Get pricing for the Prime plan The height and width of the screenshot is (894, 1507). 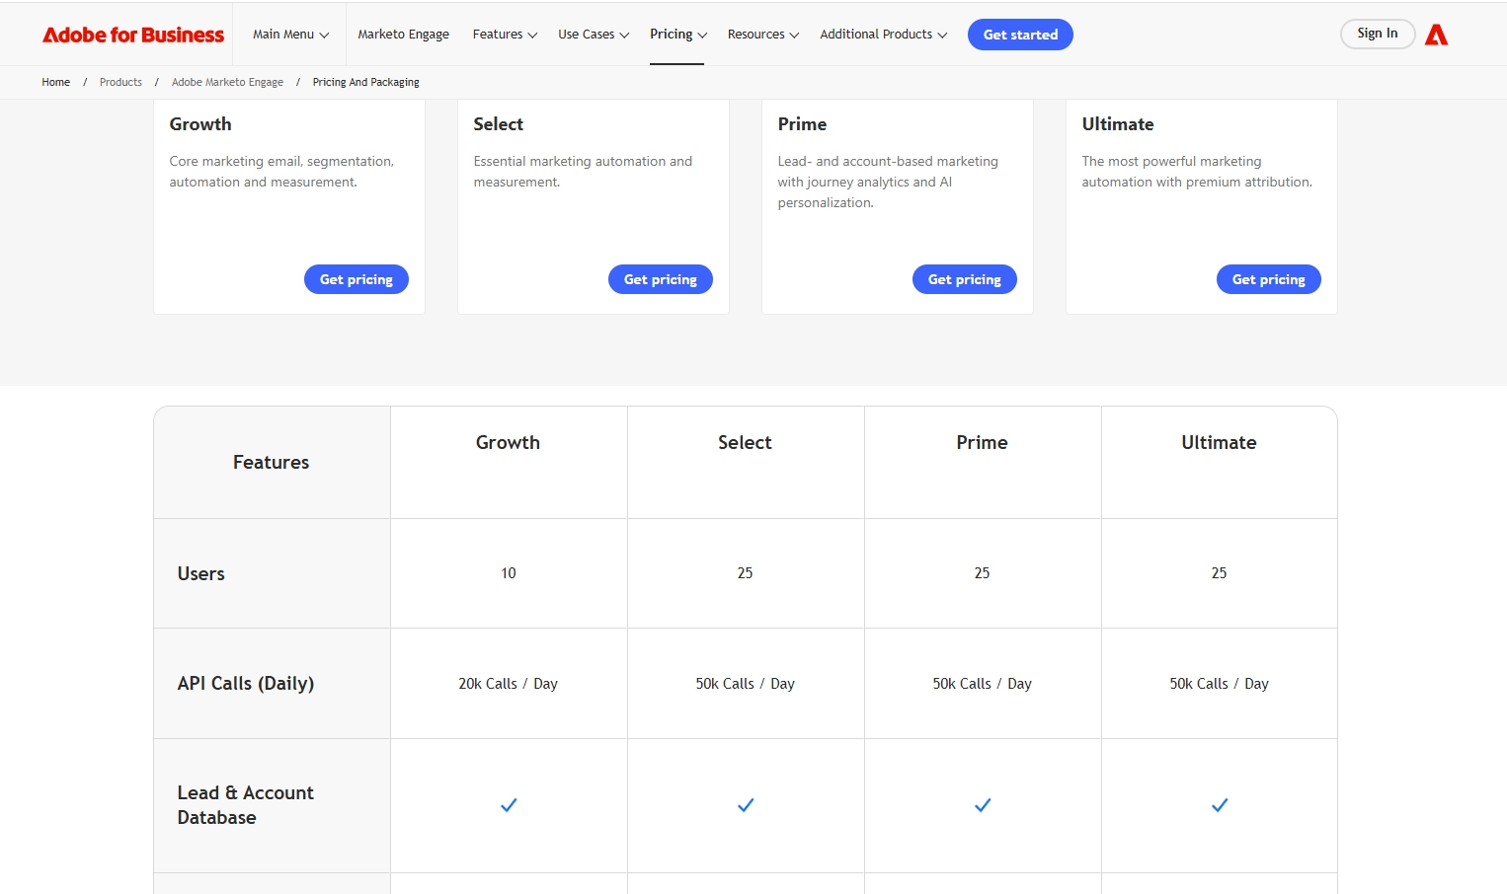(x=965, y=279)
